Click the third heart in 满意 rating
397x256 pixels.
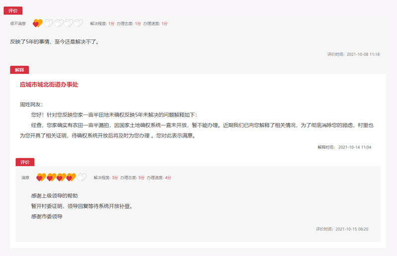[x=62, y=177]
